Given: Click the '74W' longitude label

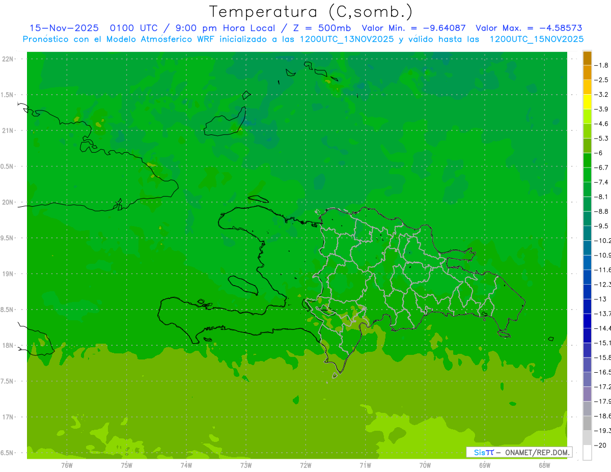Looking at the screenshot, I should click(x=186, y=465).
